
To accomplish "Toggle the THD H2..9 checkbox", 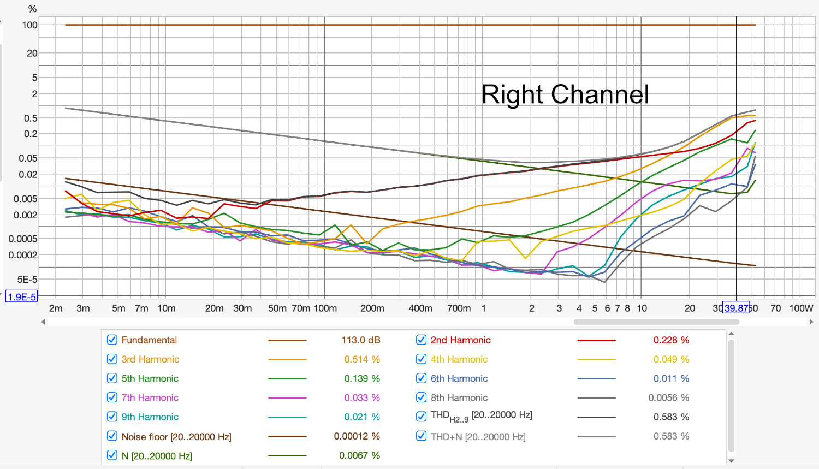I will pyautogui.click(x=421, y=416).
